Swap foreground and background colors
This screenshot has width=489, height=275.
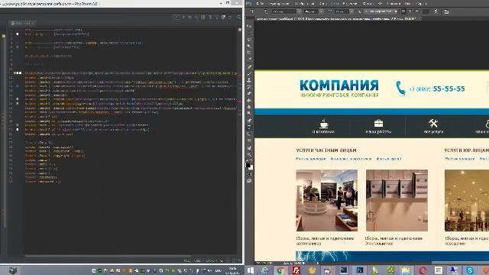(x=251, y=160)
